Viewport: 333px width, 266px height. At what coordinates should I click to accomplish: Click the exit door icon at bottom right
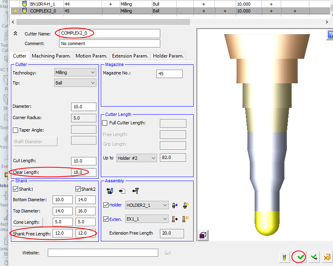(327, 256)
